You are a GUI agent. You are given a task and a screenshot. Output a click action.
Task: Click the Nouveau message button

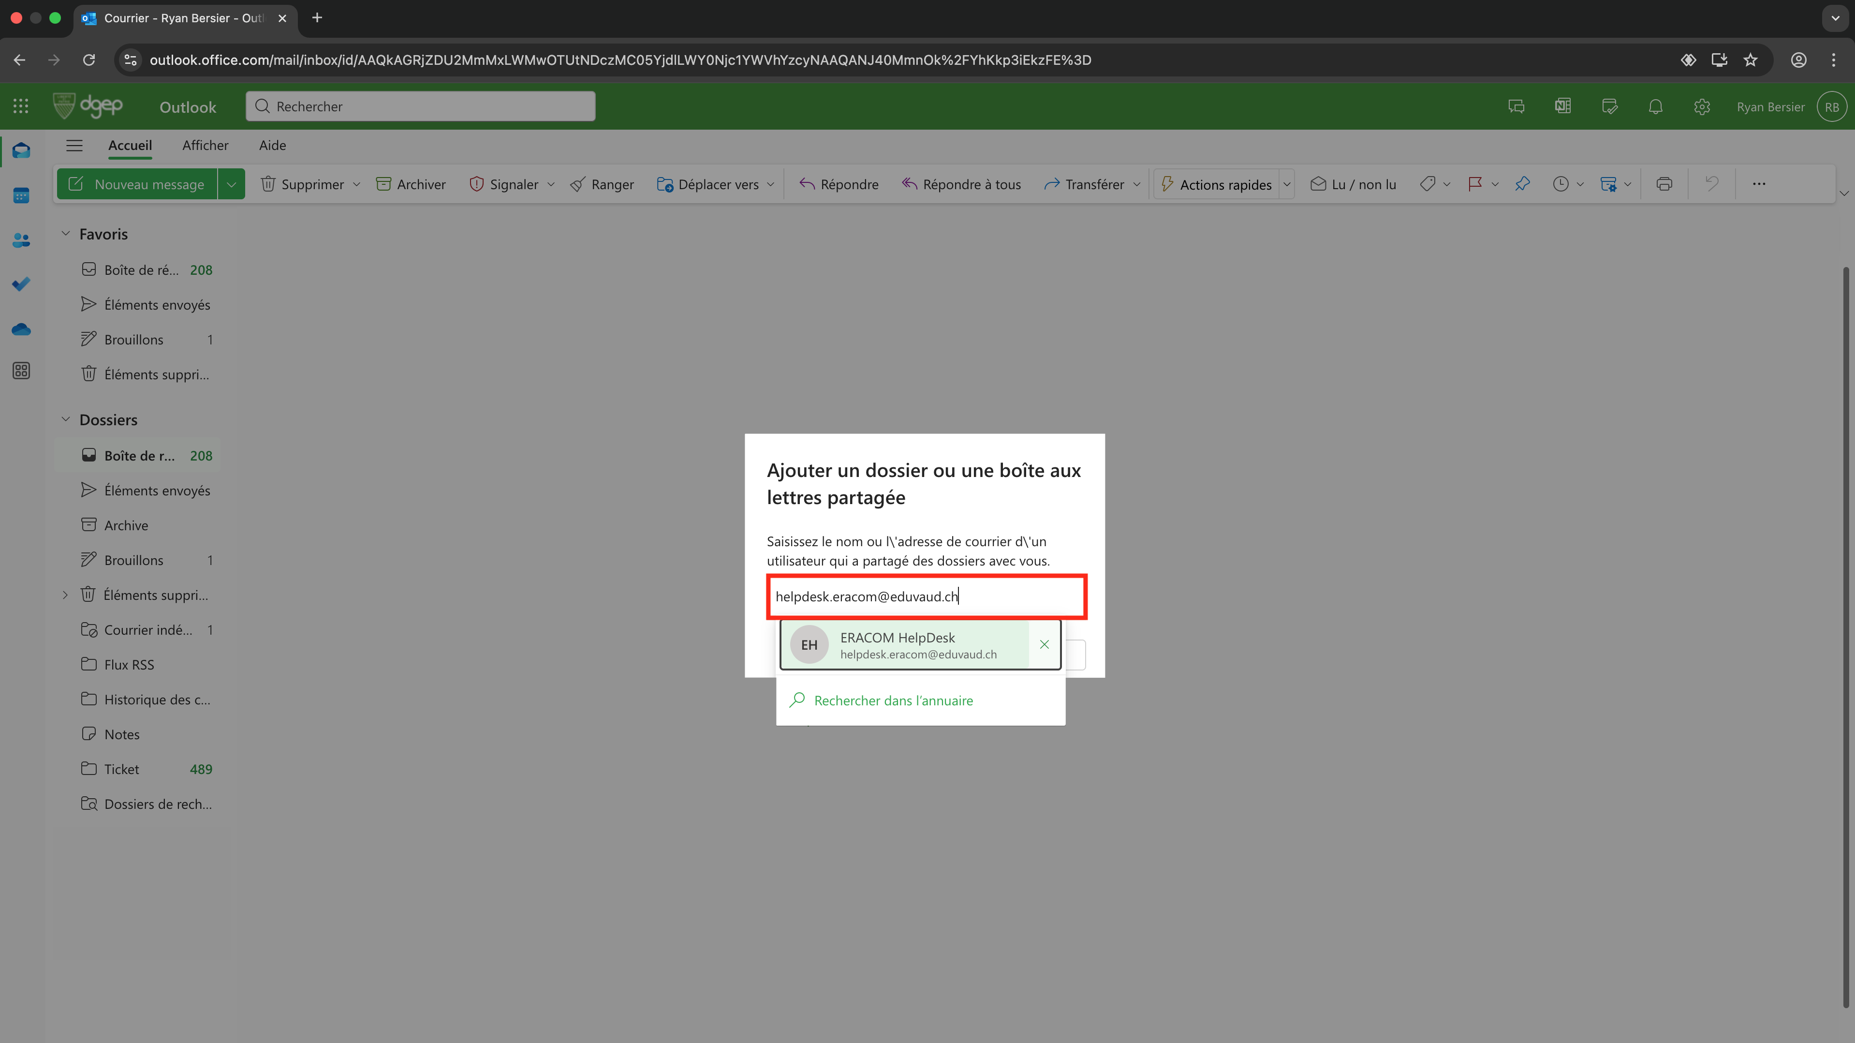pyautogui.click(x=137, y=184)
